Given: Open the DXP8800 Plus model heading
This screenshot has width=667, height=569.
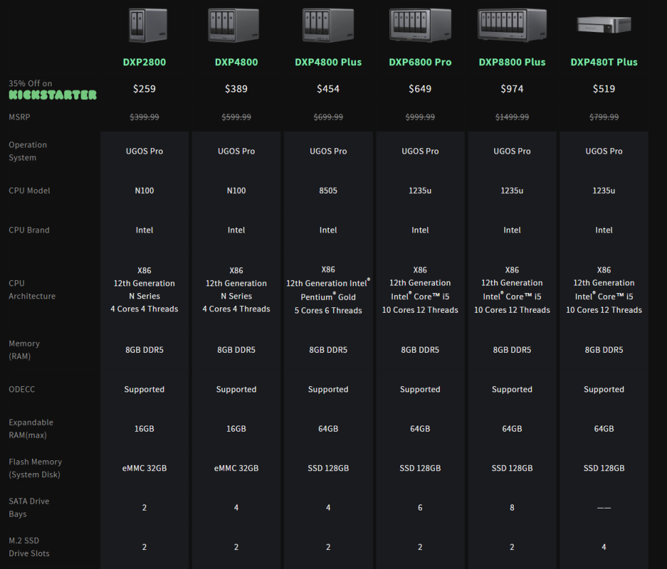Looking at the screenshot, I should (x=512, y=62).
